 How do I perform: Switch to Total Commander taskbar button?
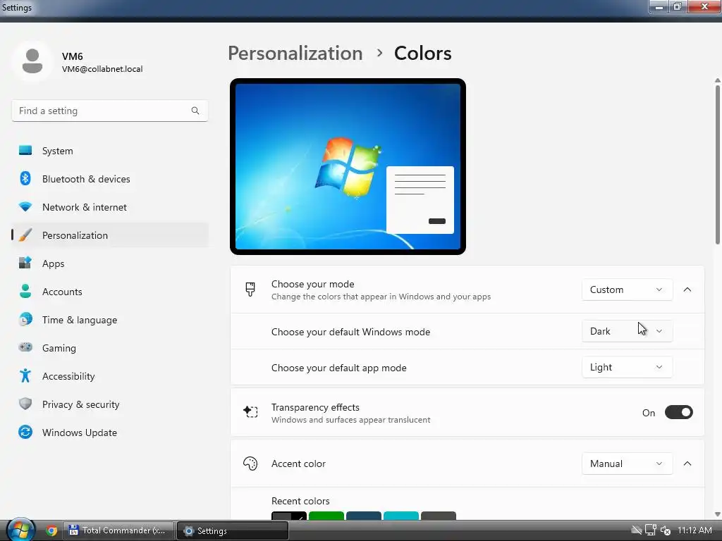pos(118,530)
